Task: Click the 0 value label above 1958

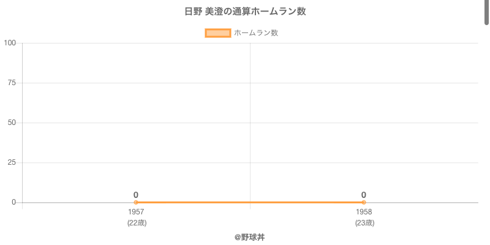Action: pos(364,195)
